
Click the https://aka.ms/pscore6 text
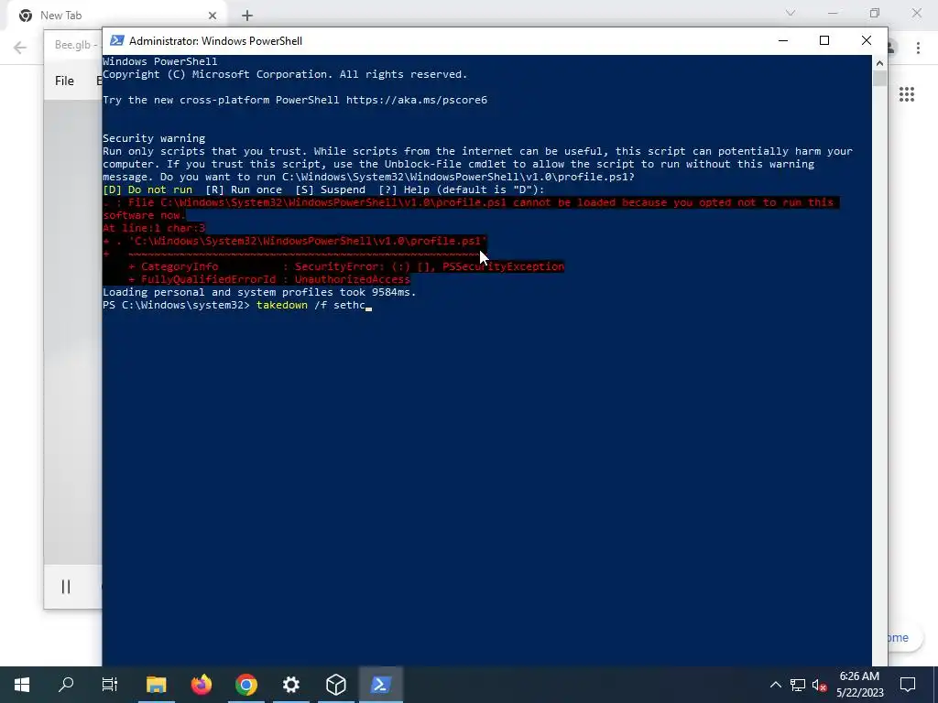pos(417,100)
